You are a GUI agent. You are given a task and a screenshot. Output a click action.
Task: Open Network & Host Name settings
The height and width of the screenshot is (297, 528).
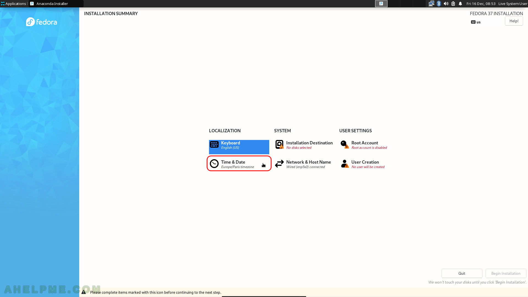coord(304,164)
